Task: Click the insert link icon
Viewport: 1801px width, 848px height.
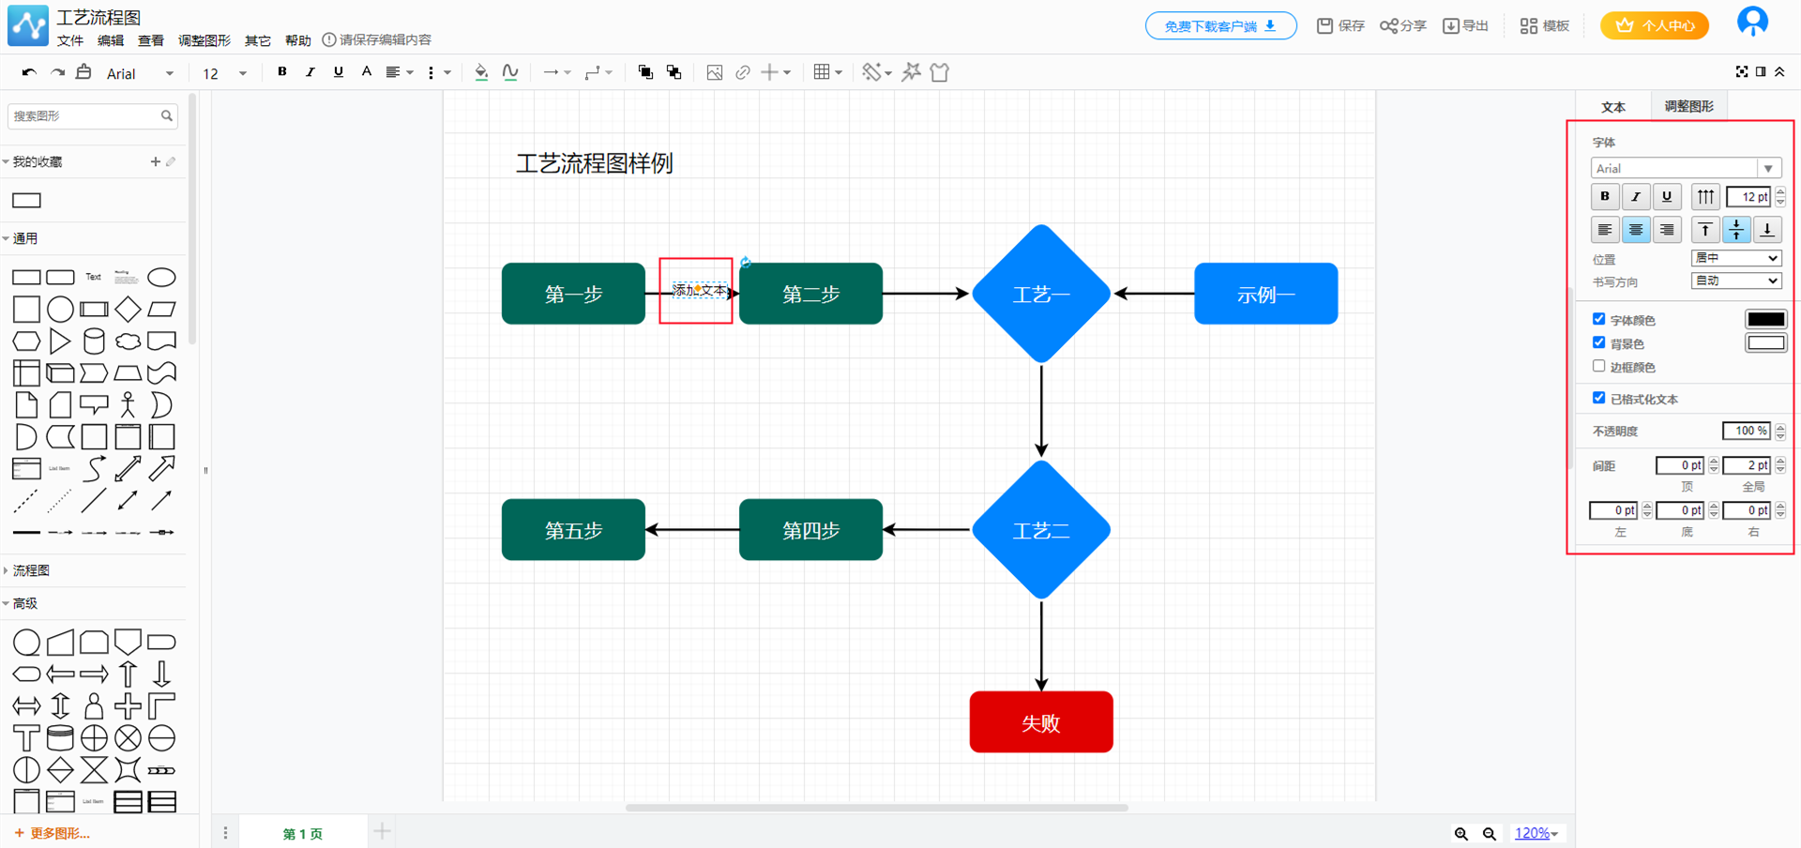Action: (x=743, y=72)
